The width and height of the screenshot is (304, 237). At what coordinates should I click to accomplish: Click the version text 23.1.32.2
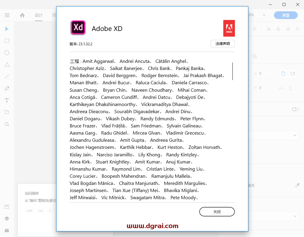pyautogui.click(x=85, y=44)
